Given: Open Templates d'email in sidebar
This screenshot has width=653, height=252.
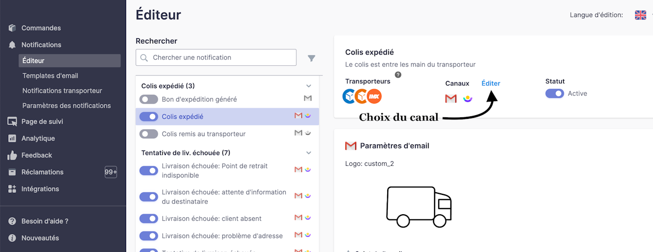Looking at the screenshot, I should (x=50, y=75).
